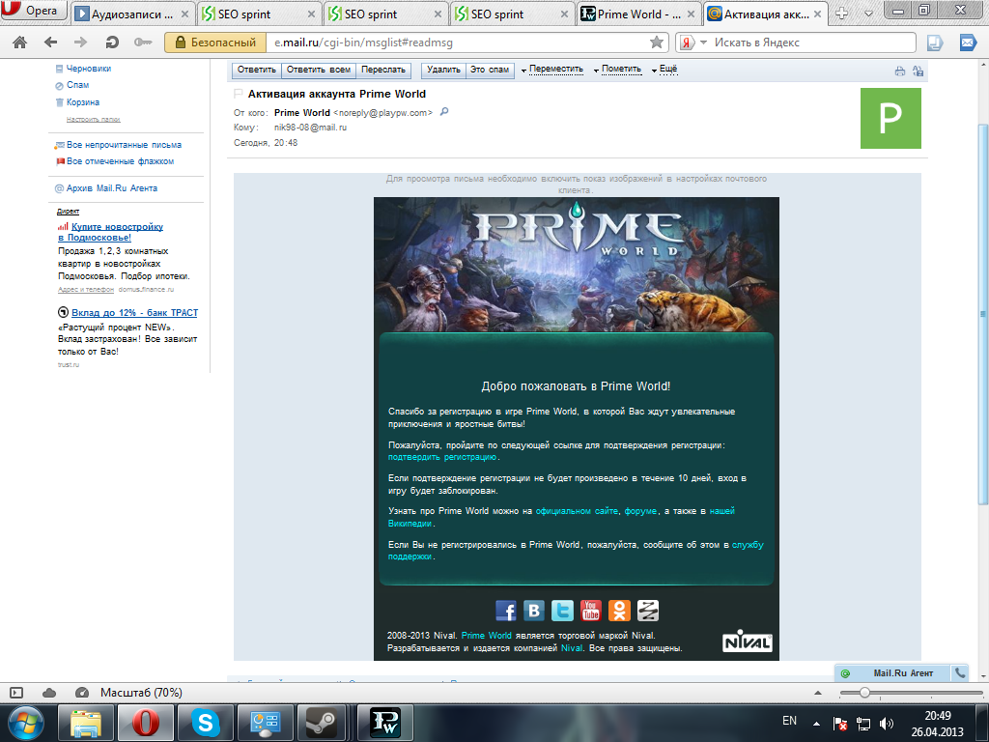The image size is (989, 742).
Task: Close the Активация акк... tab
Action: (x=817, y=14)
